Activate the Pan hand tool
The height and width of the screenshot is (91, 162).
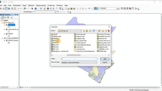[6, 9]
